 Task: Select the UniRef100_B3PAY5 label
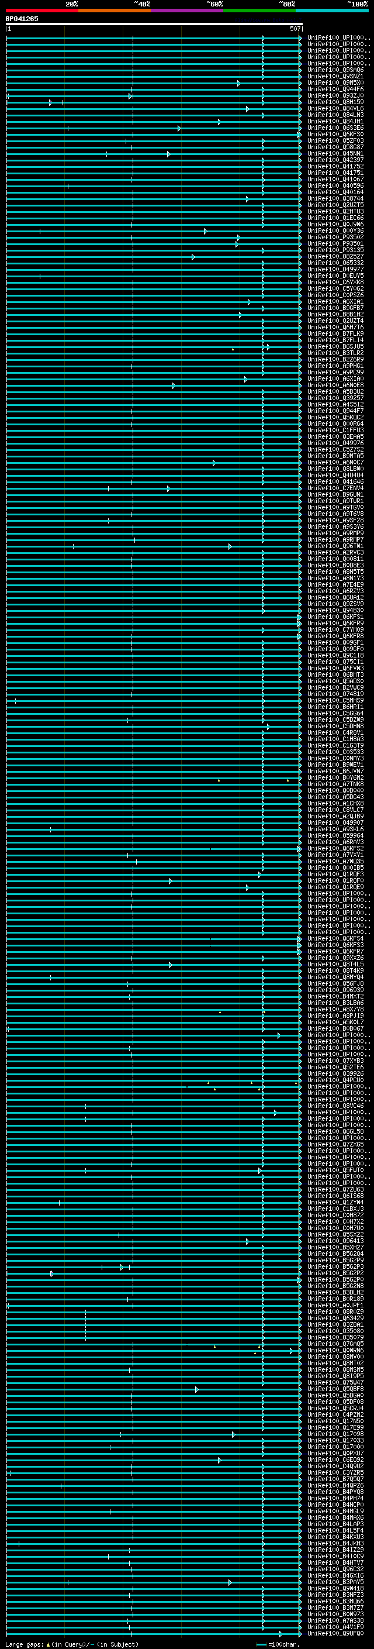point(335,1582)
